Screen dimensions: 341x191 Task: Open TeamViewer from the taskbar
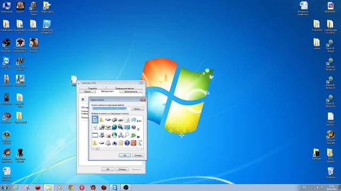(x=115, y=187)
